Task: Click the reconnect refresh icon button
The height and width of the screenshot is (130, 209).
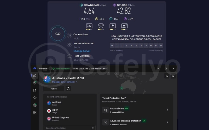Action: click(x=68, y=88)
